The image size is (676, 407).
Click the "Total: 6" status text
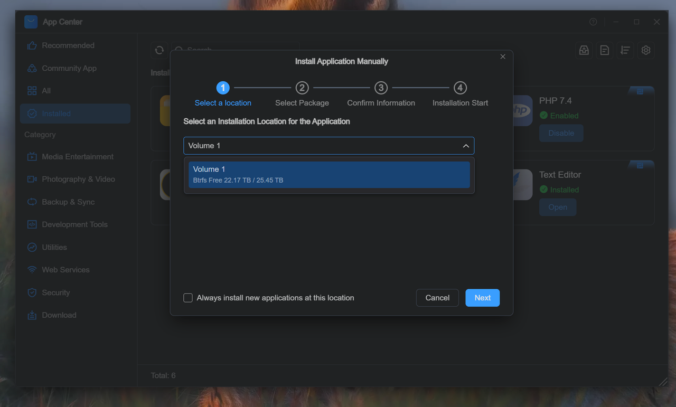(x=163, y=376)
